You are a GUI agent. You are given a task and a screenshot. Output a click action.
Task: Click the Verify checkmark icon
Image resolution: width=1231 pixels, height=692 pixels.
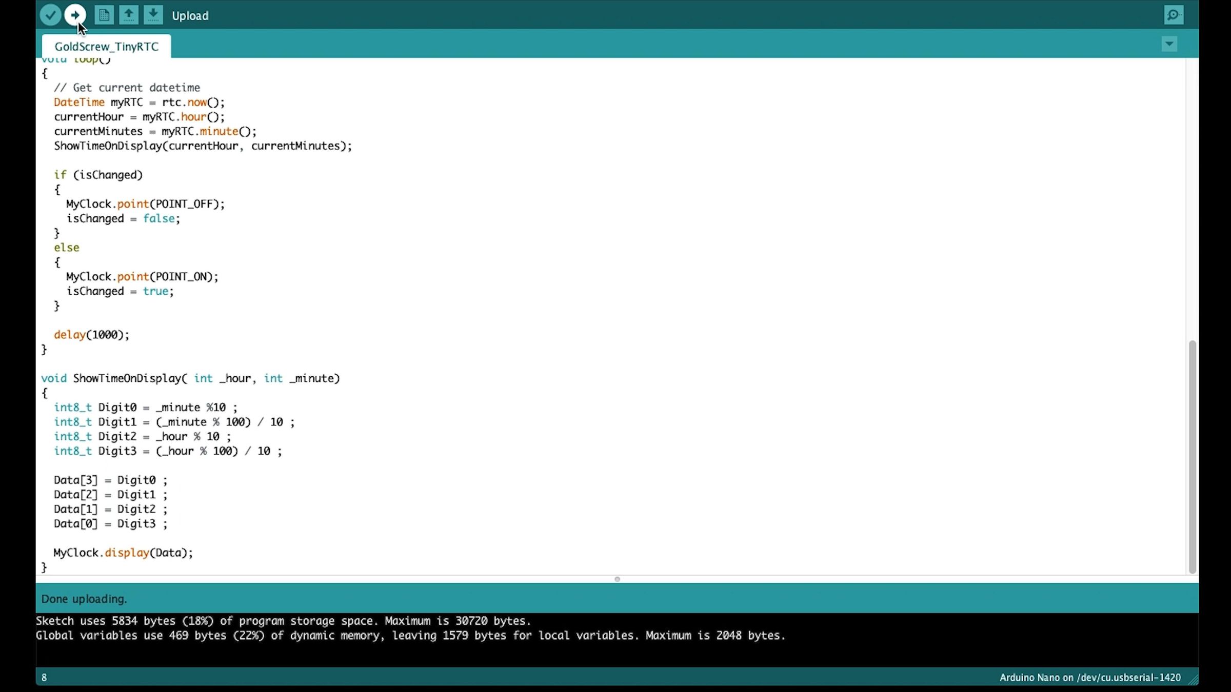tap(50, 15)
